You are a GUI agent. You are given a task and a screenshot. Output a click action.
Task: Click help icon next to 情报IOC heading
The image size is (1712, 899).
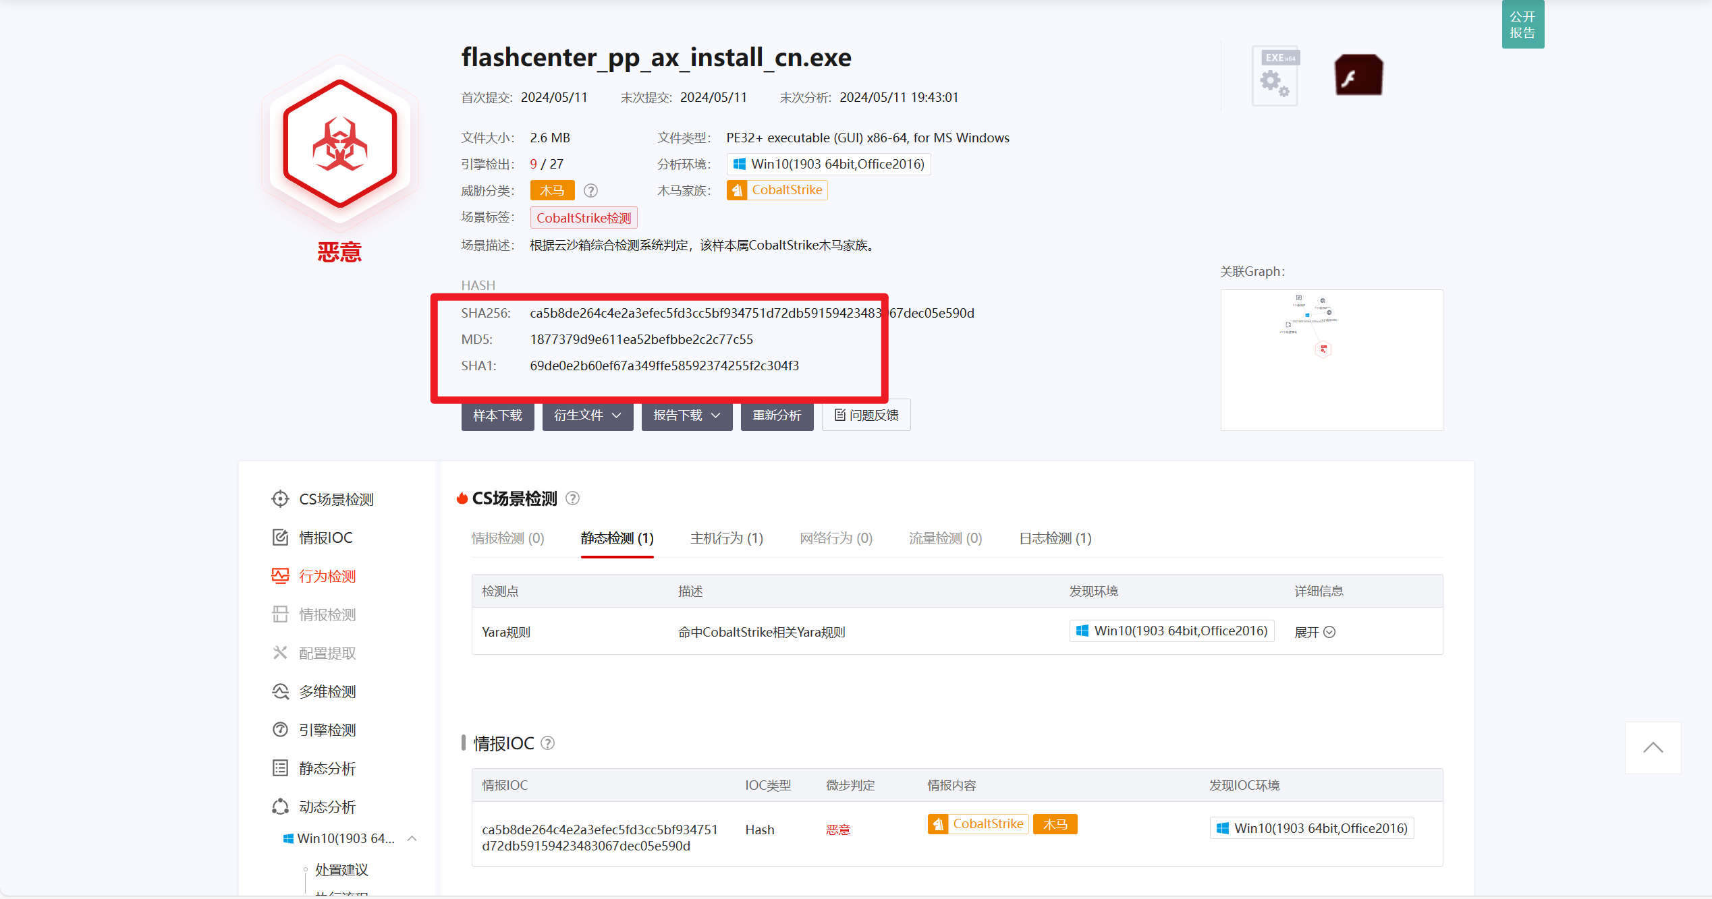pos(548,743)
